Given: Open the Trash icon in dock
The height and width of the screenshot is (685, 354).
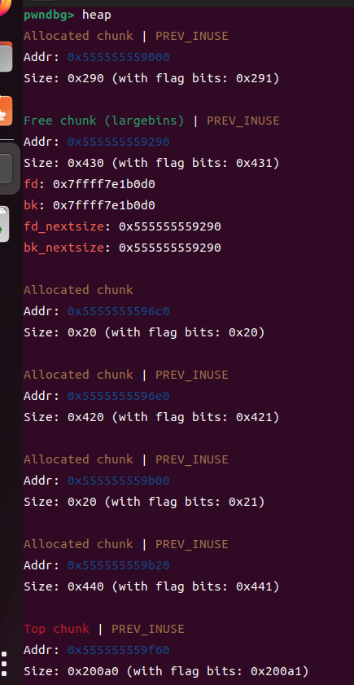Looking at the screenshot, I should point(4,224).
